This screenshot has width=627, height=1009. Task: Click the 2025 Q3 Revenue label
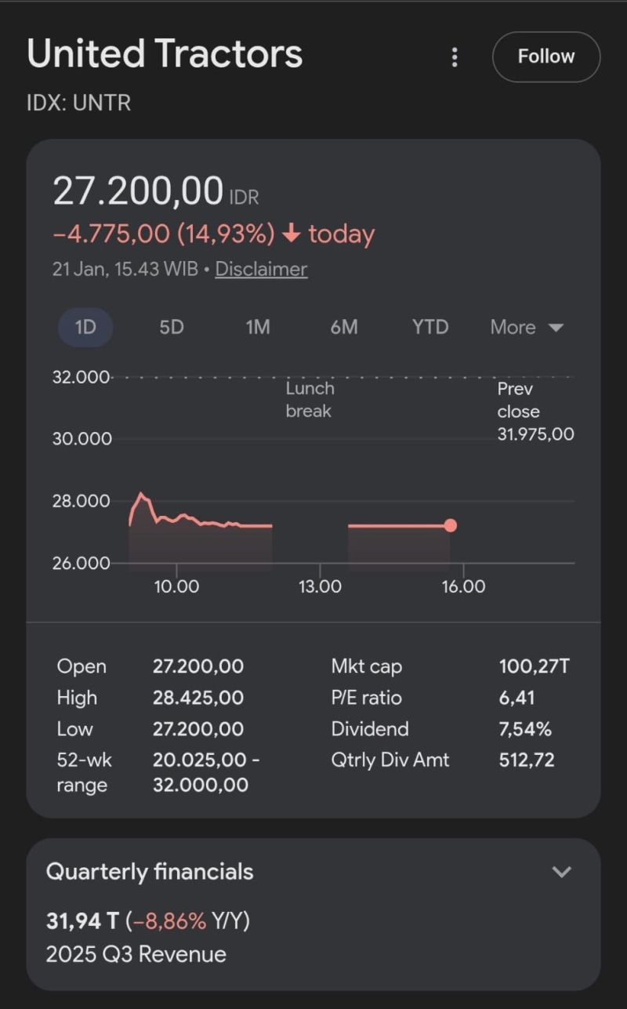136,954
